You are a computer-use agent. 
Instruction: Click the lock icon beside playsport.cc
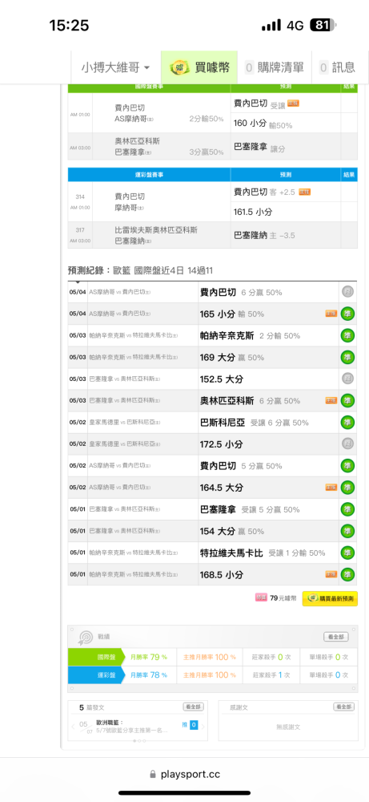(153, 775)
